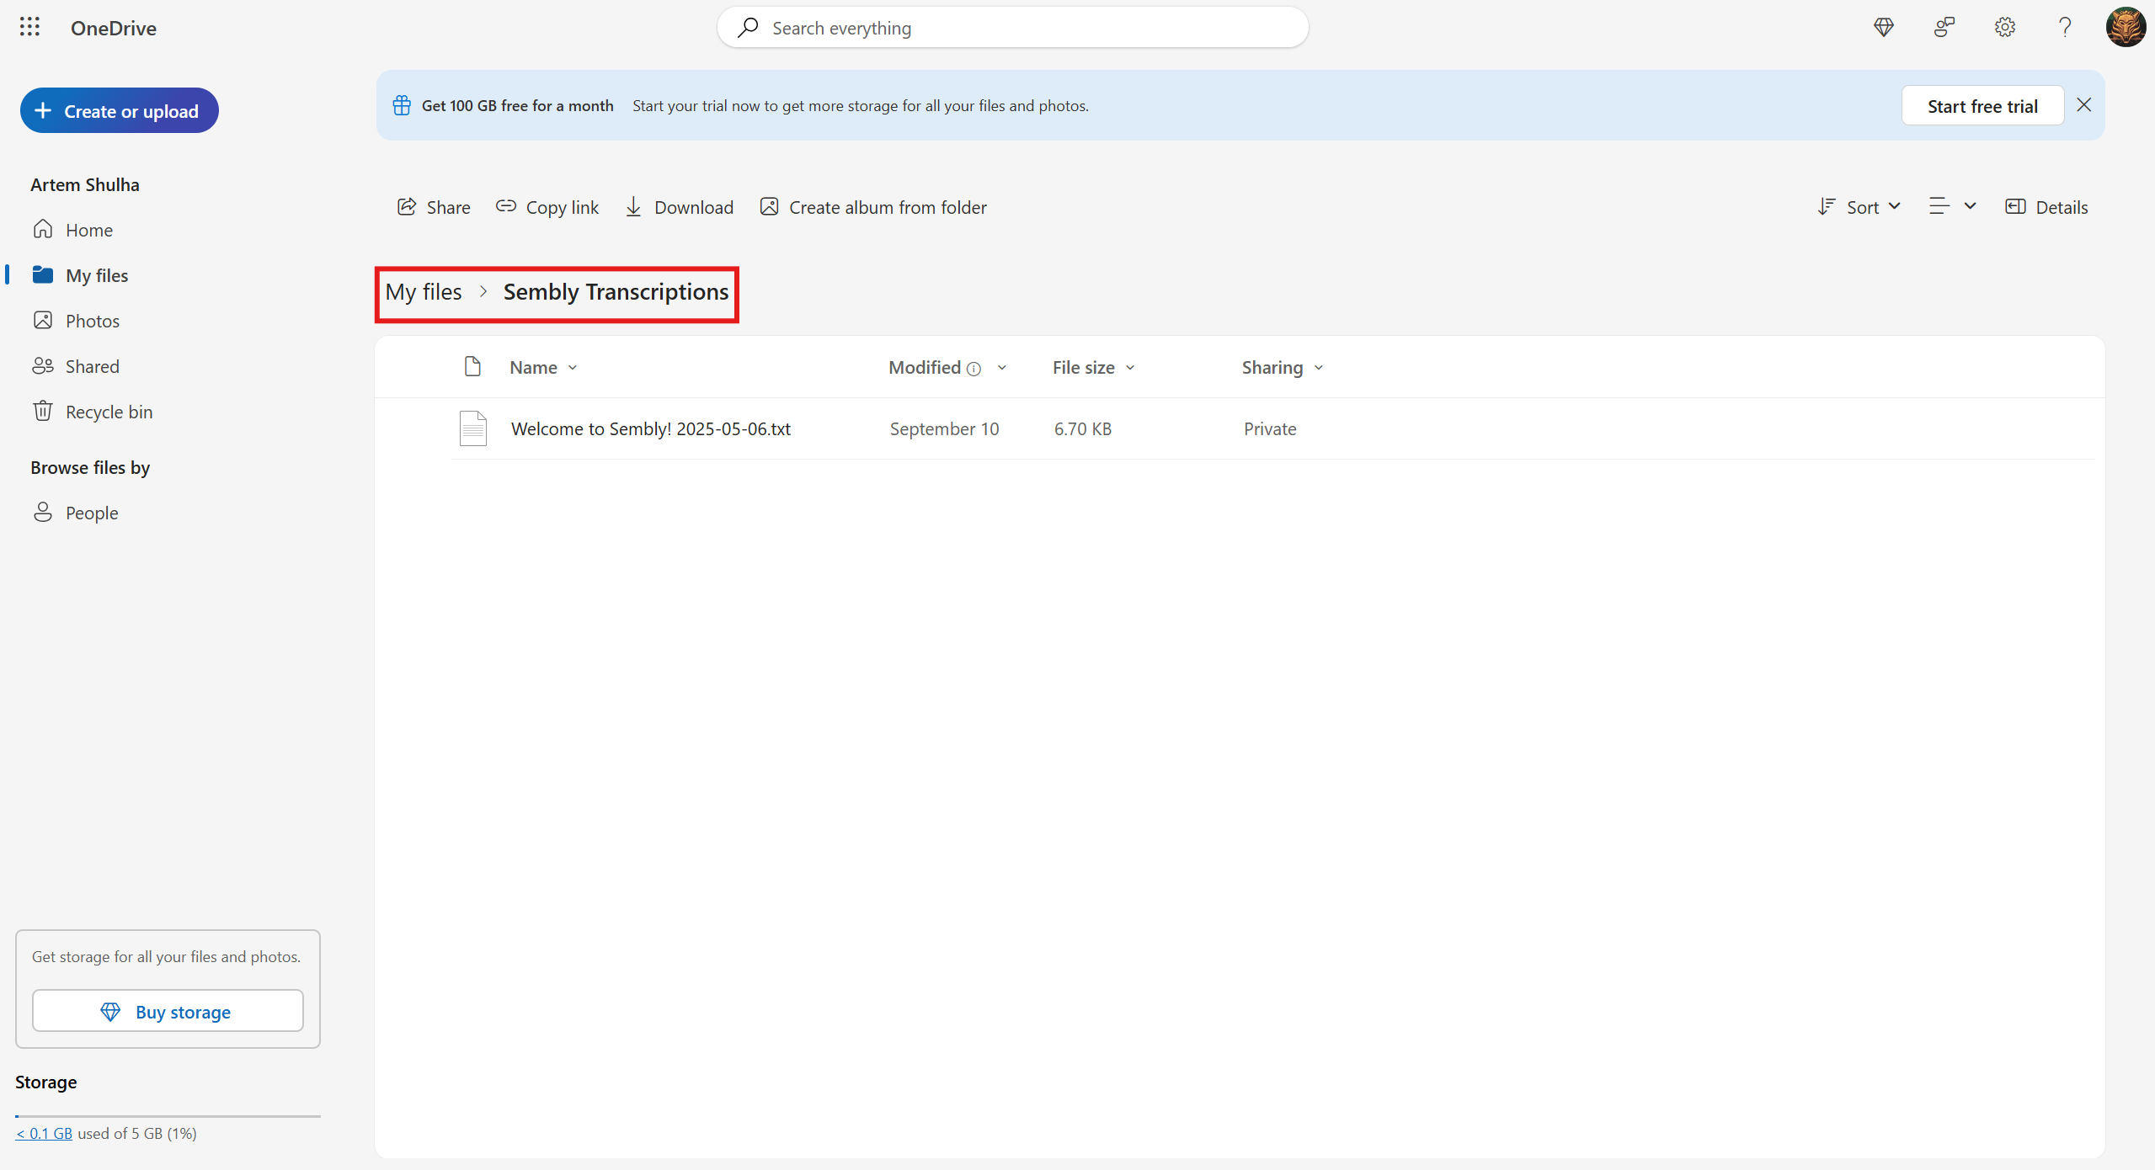Image resolution: width=2155 pixels, height=1170 pixels.
Task: Open the view layout options dropdown
Action: (1952, 206)
